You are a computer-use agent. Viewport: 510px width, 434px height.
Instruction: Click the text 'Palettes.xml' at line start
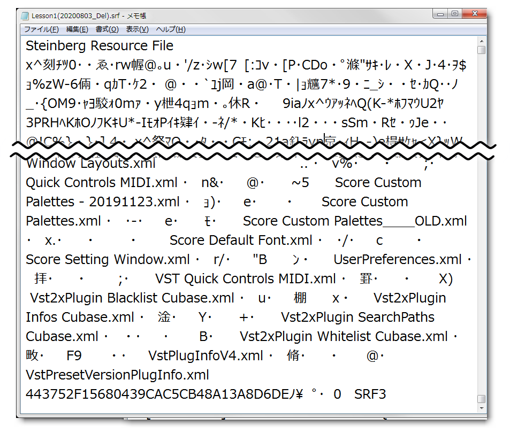(x=64, y=221)
